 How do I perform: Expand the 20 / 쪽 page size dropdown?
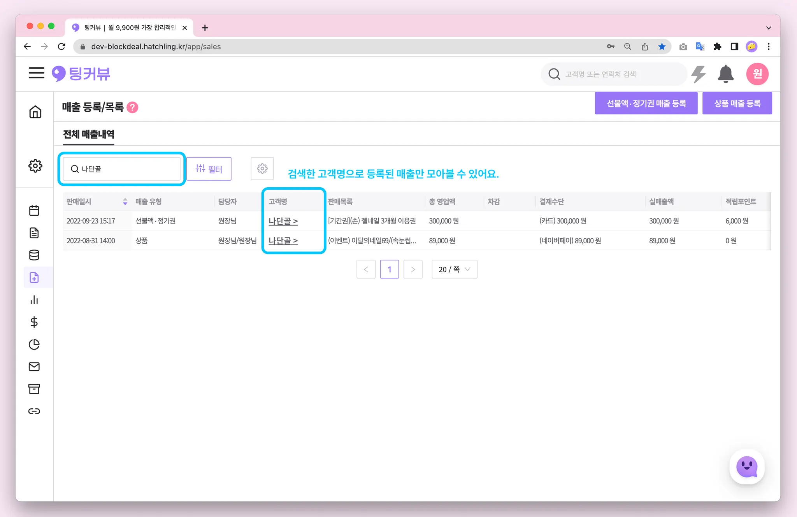point(454,269)
